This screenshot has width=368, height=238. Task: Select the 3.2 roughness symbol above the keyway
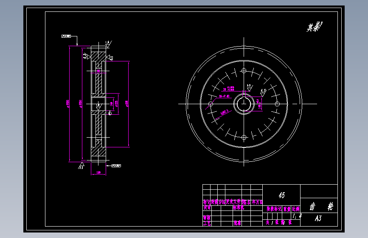249,88
